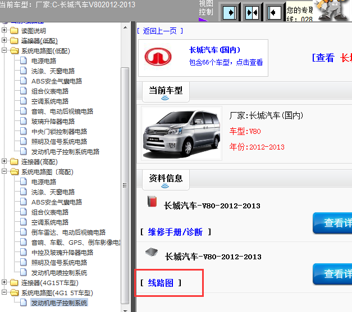Click the page icon beside 洗涤、天窗电路 under 低配

coord(24,71)
